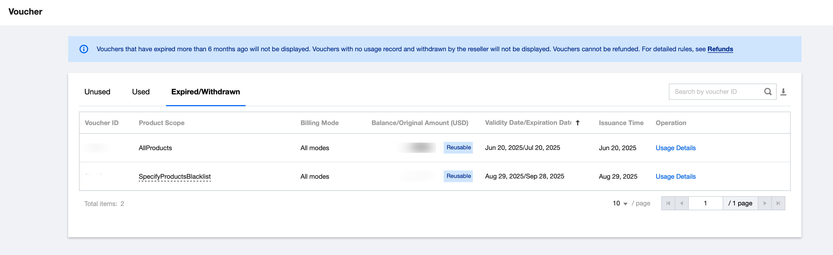
Task: Select the Expired/Withdrawn tab
Action: click(x=205, y=92)
